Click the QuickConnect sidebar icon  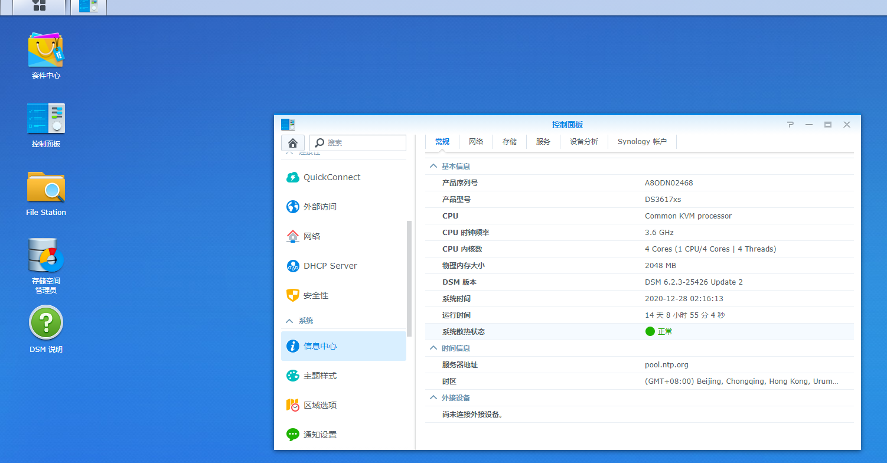(x=292, y=177)
